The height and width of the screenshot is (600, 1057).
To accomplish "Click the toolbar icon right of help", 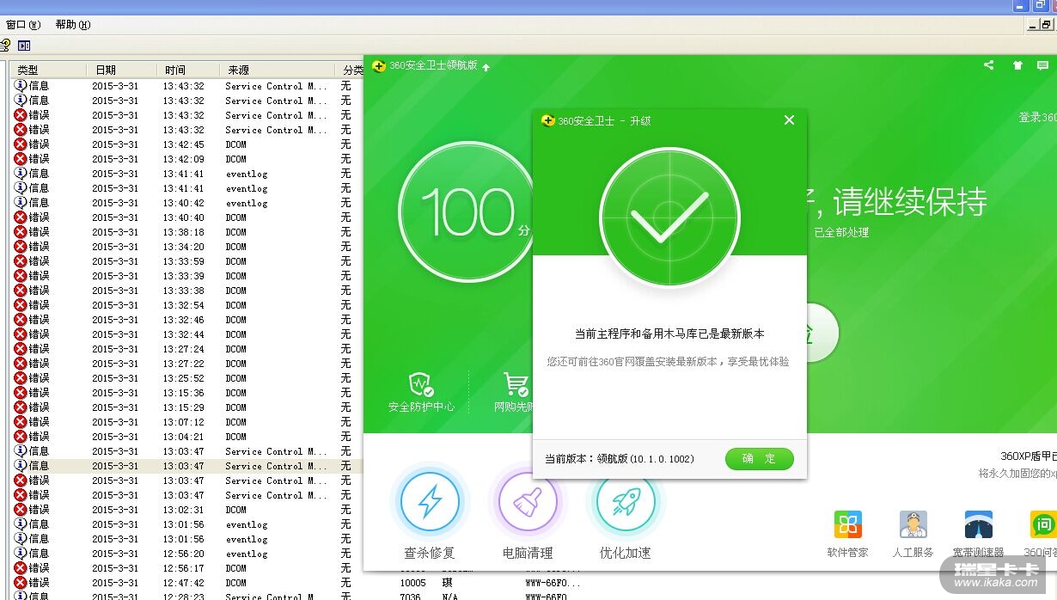I will 24,46.
